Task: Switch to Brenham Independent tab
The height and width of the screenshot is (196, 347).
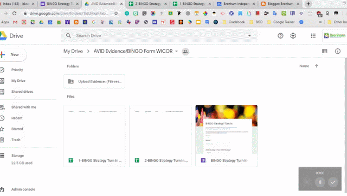Action: (x=236, y=4)
